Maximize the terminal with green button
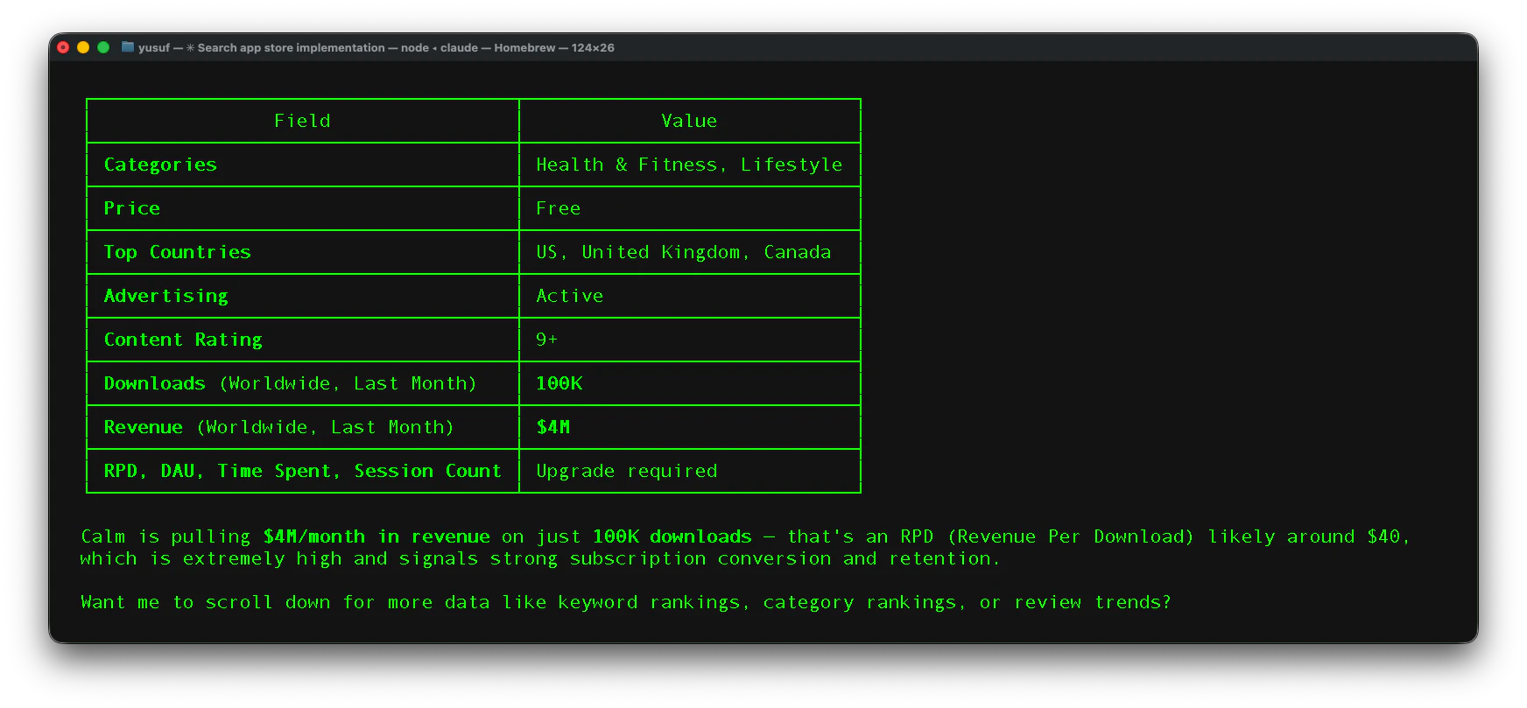The width and height of the screenshot is (1527, 708). (103, 47)
